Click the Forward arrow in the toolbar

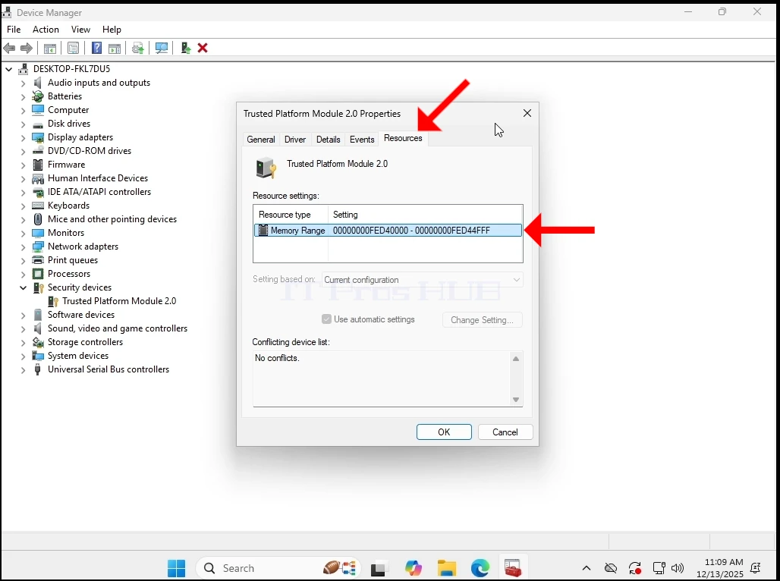click(x=27, y=49)
